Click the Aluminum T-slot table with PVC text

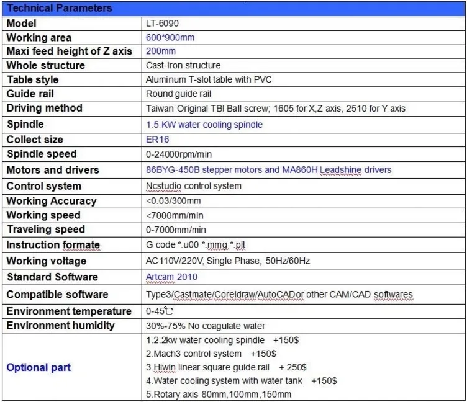pos(209,79)
